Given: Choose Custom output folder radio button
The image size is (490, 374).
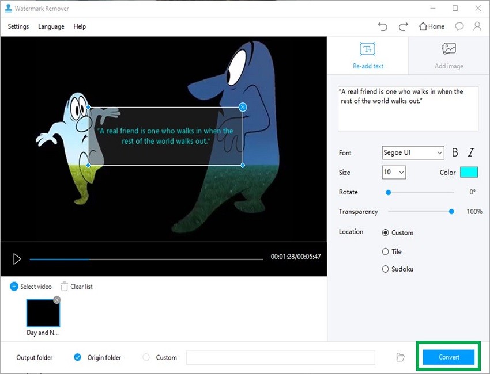Looking at the screenshot, I should click(x=146, y=357).
